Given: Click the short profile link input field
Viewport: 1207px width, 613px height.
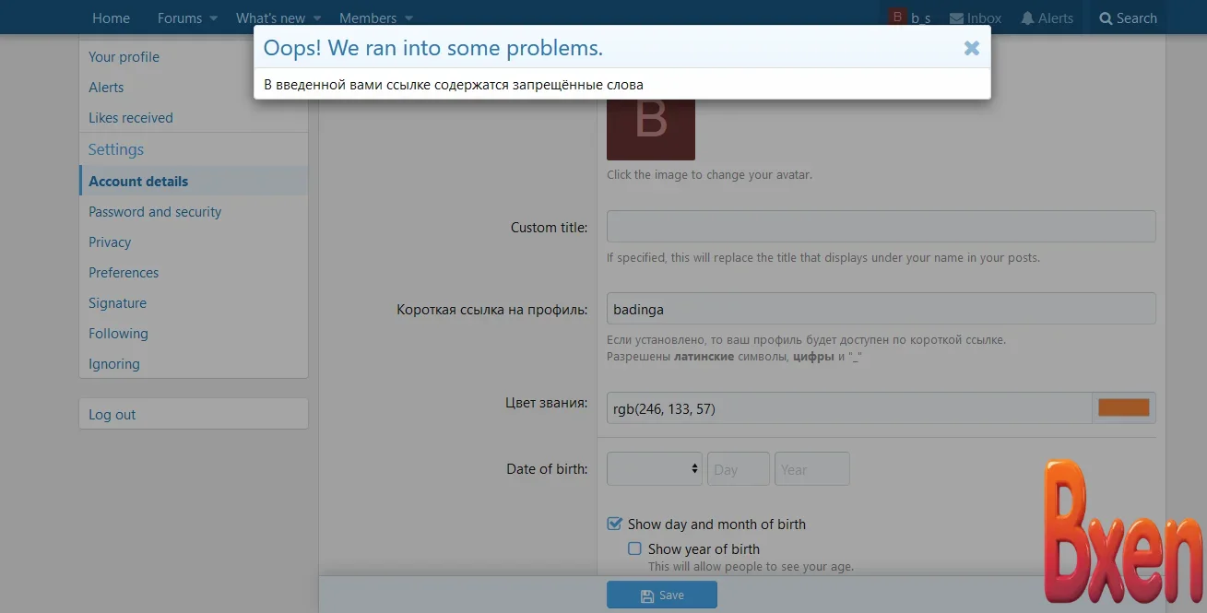Looking at the screenshot, I should [x=880, y=309].
